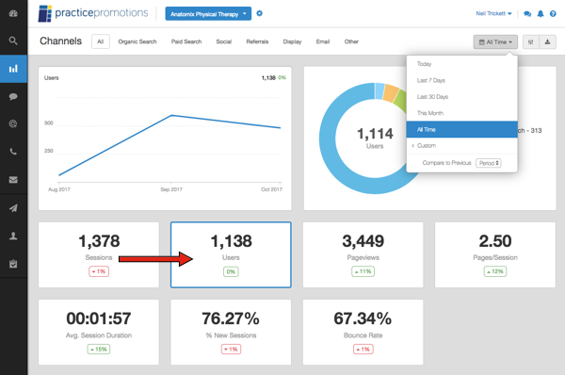Open the notifications bell icon
Viewport: 565px width, 375px height.
coord(541,14)
